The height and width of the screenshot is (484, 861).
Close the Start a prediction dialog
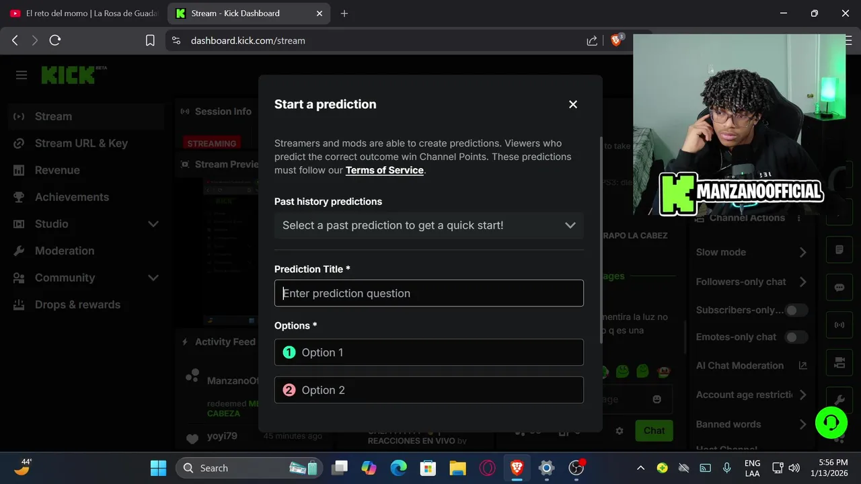[573, 104]
